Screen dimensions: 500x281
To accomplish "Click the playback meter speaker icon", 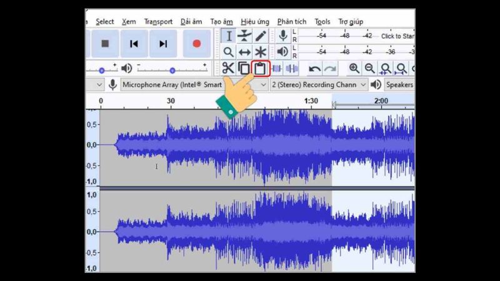I will point(283,52).
